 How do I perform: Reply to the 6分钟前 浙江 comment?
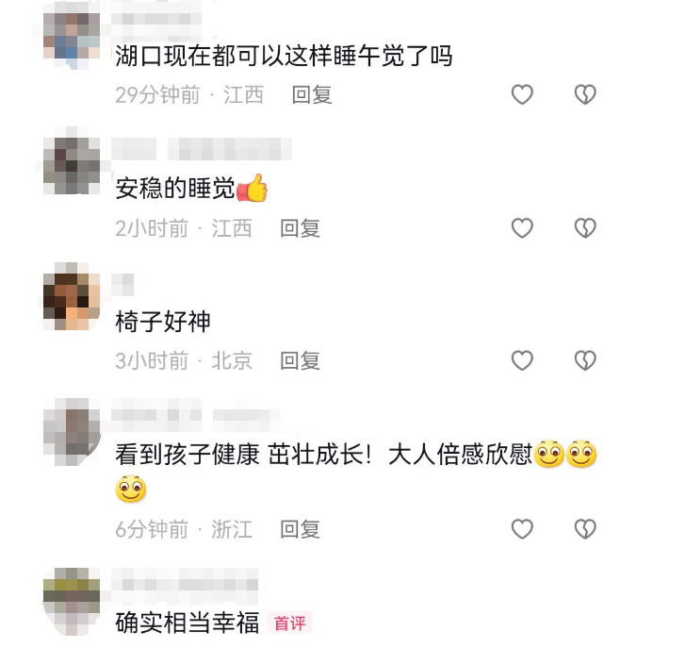pos(301,529)
